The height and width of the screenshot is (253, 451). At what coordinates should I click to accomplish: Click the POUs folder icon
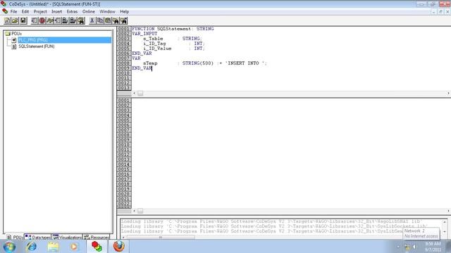pyautogui.click(x=8, y=34)
